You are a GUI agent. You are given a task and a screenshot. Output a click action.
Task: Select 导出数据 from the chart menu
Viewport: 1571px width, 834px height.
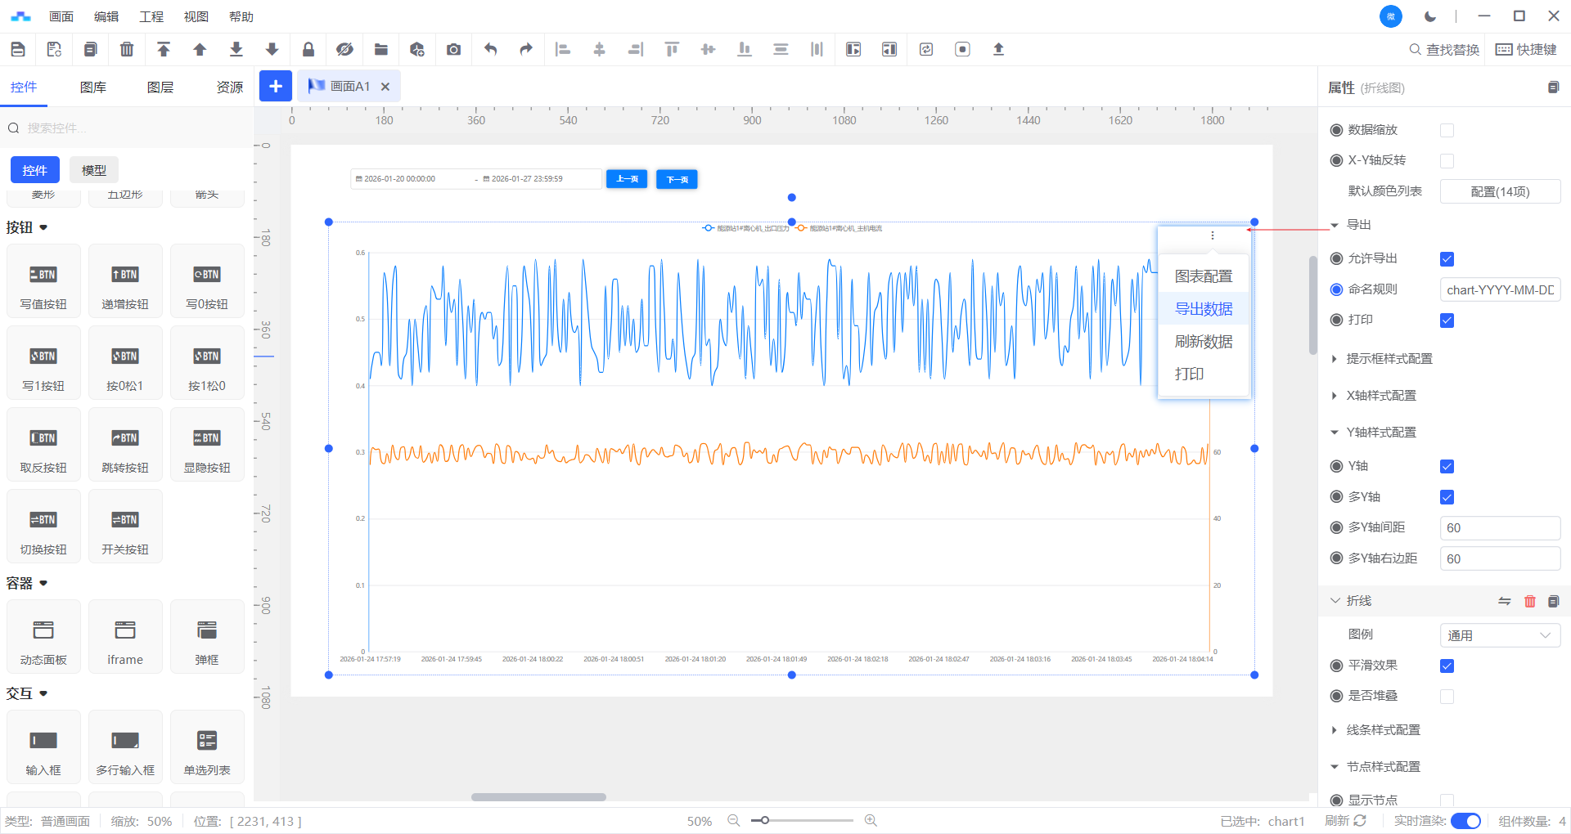[1203, 309]
